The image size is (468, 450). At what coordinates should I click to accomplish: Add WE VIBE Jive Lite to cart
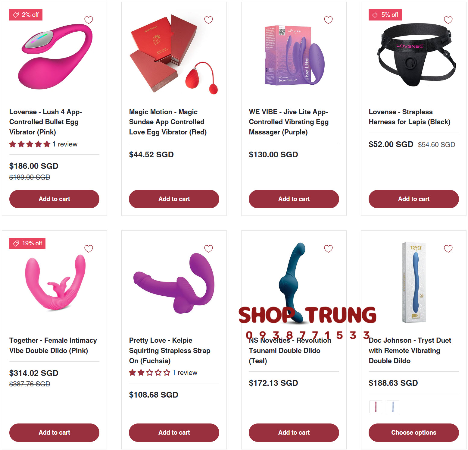294,199
